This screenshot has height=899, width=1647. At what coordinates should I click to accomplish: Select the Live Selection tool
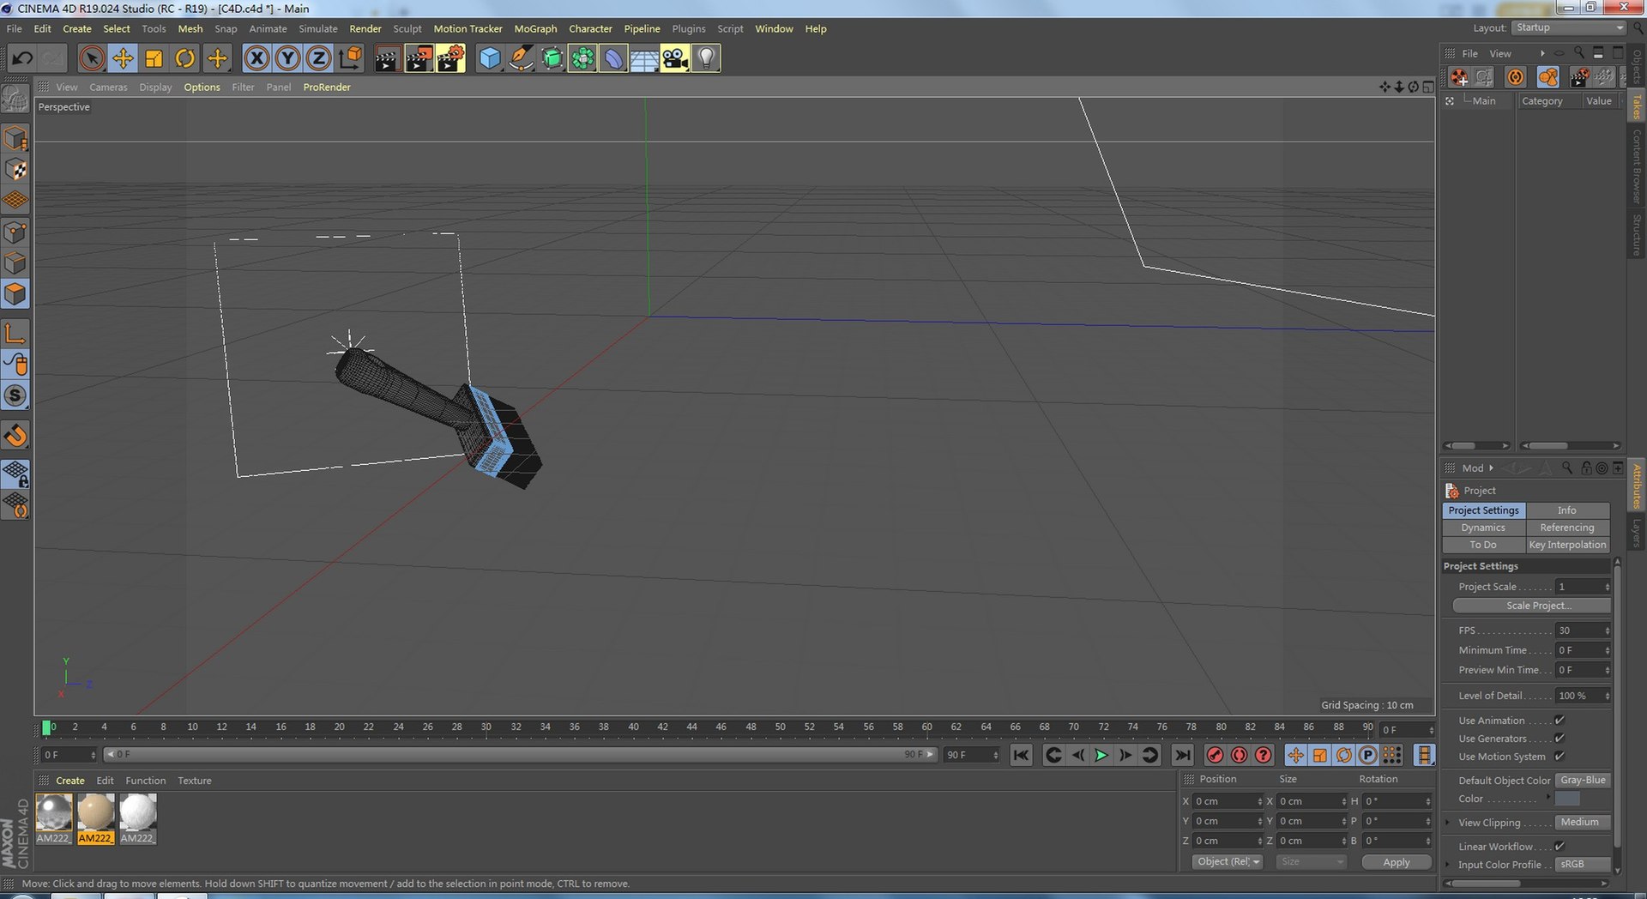click(92, 58)
